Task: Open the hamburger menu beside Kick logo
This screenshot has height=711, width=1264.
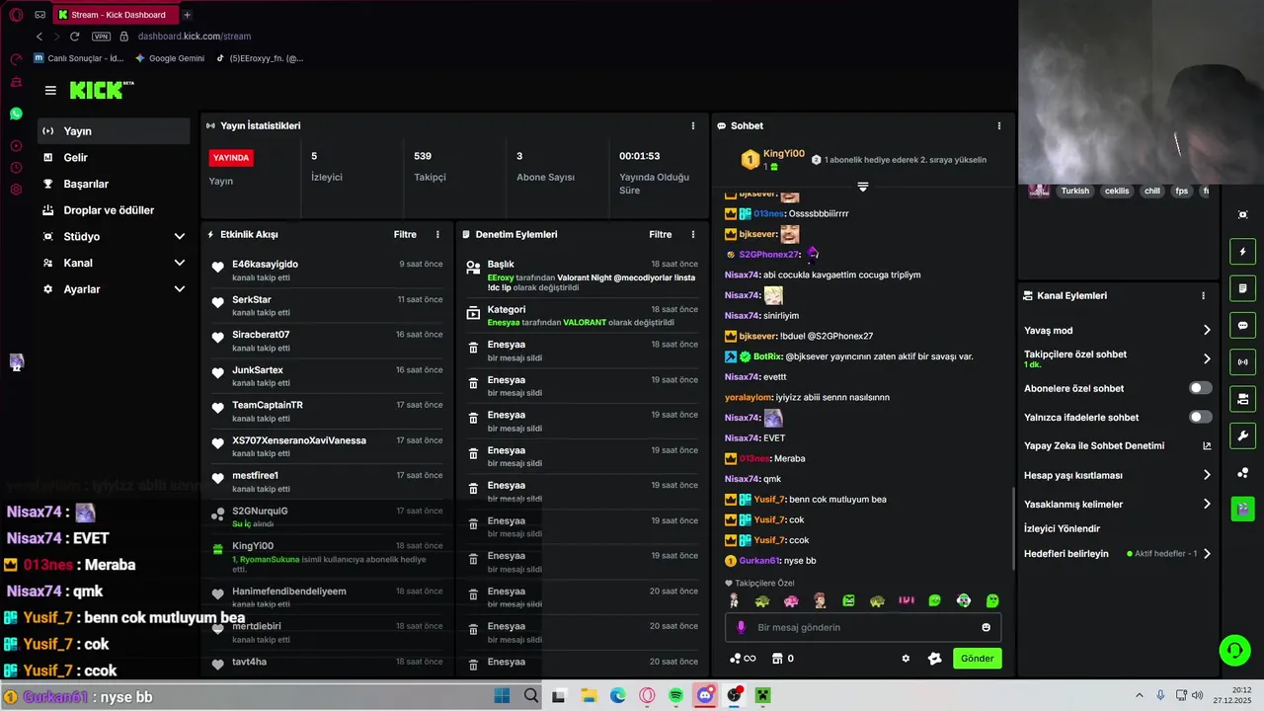Action: tap(50, 91)
